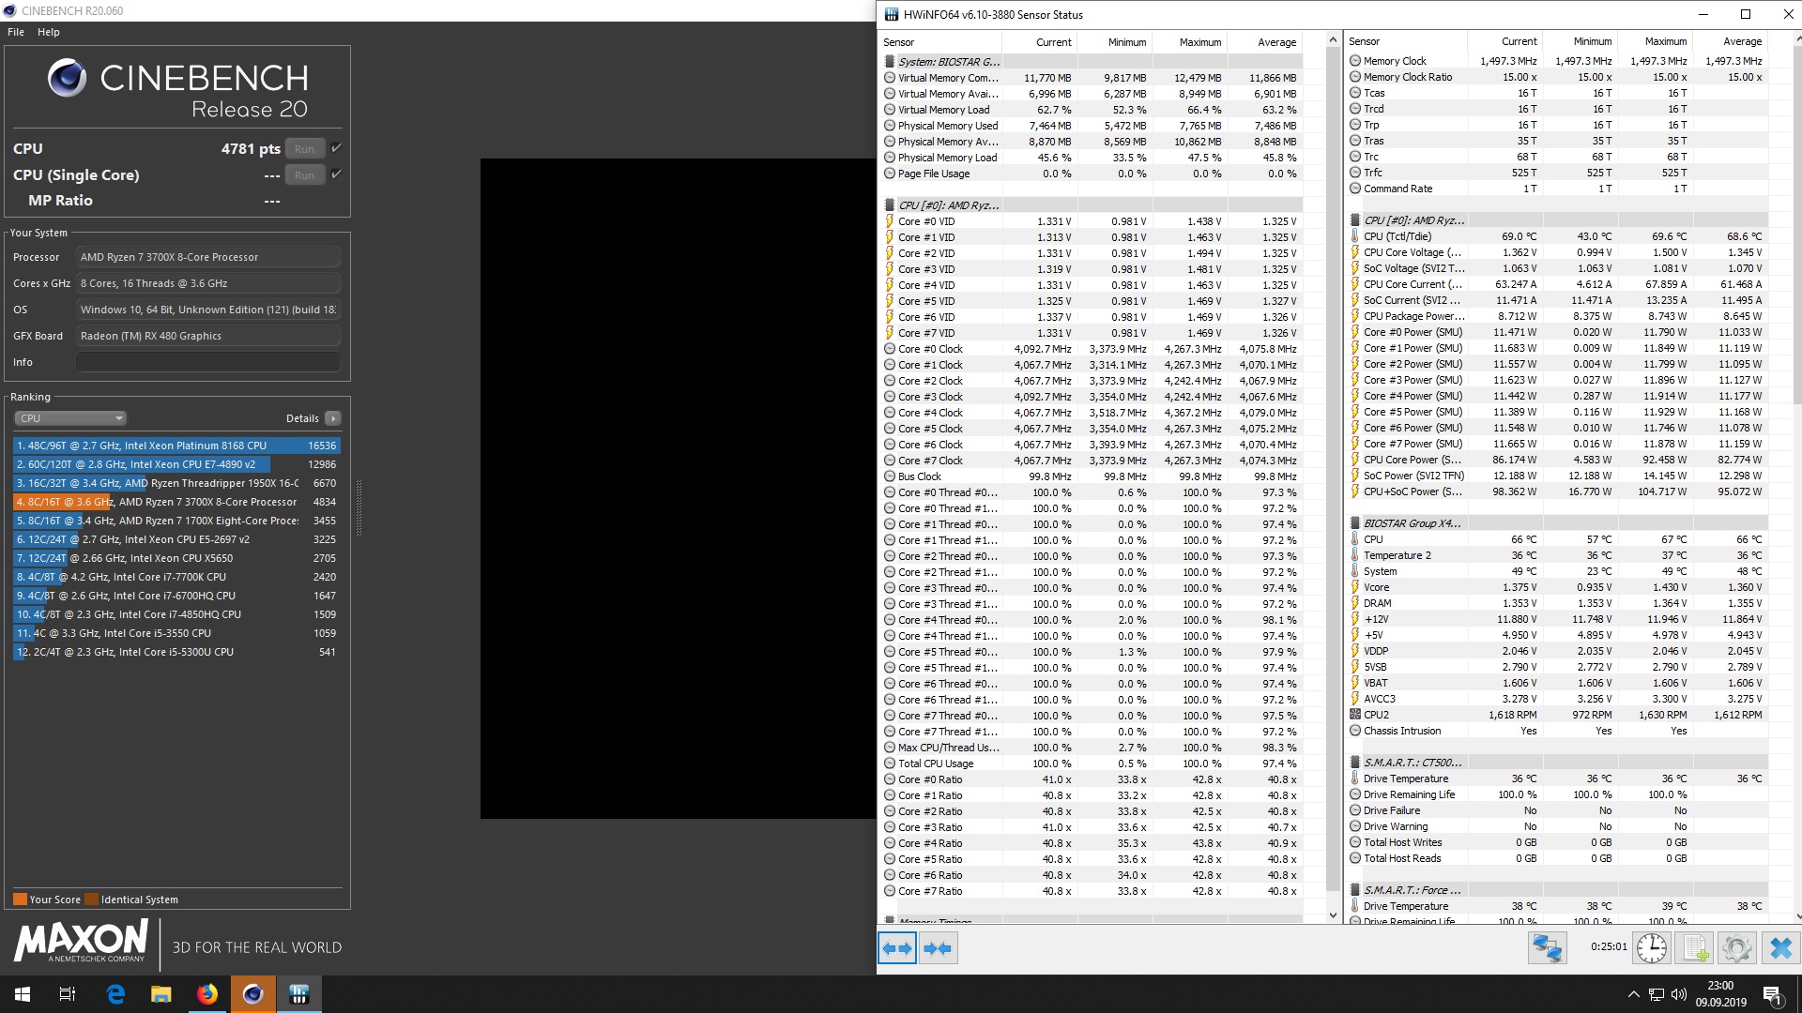Select ranking Threadripper 1950X entry
This screenshot has height=1013, width=1802.
(x=176, y=483)
